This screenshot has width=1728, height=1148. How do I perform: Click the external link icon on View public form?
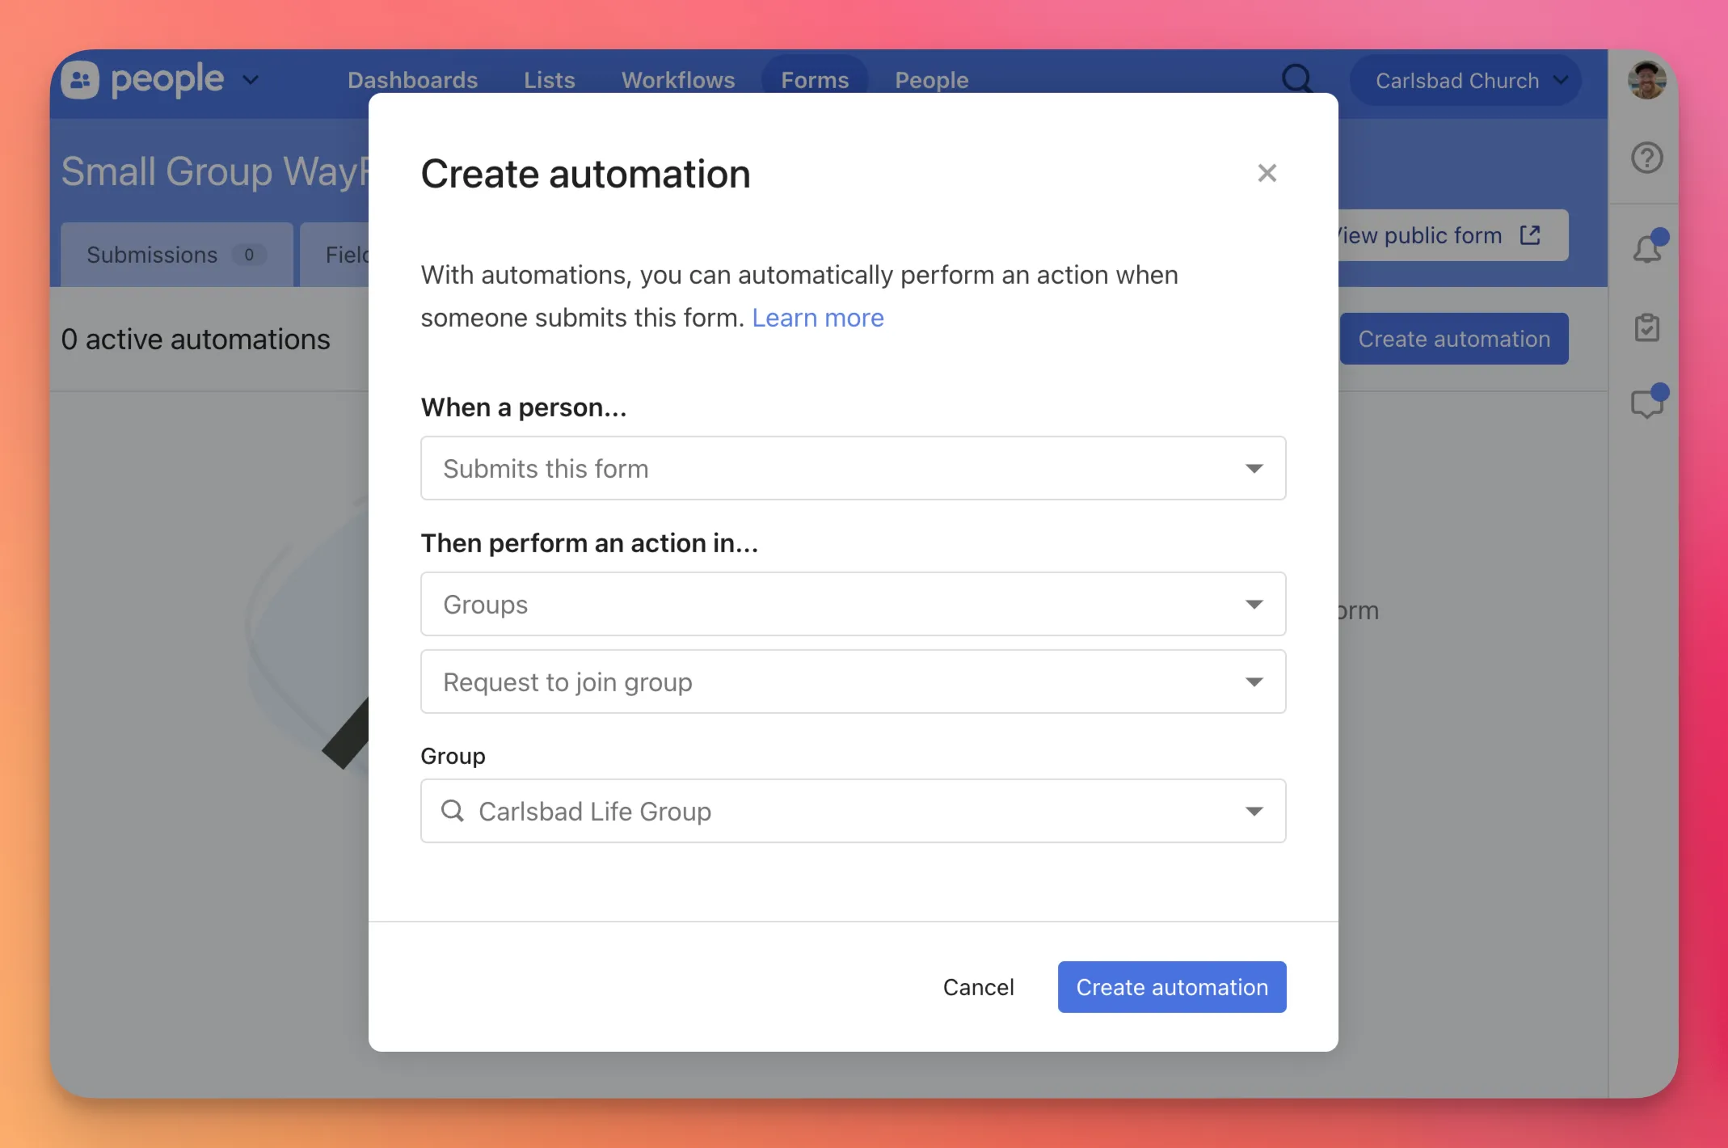tap(1529, 235)
